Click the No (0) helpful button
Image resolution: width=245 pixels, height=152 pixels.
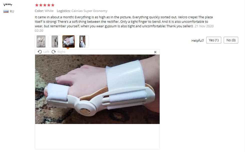pos(231,40)
